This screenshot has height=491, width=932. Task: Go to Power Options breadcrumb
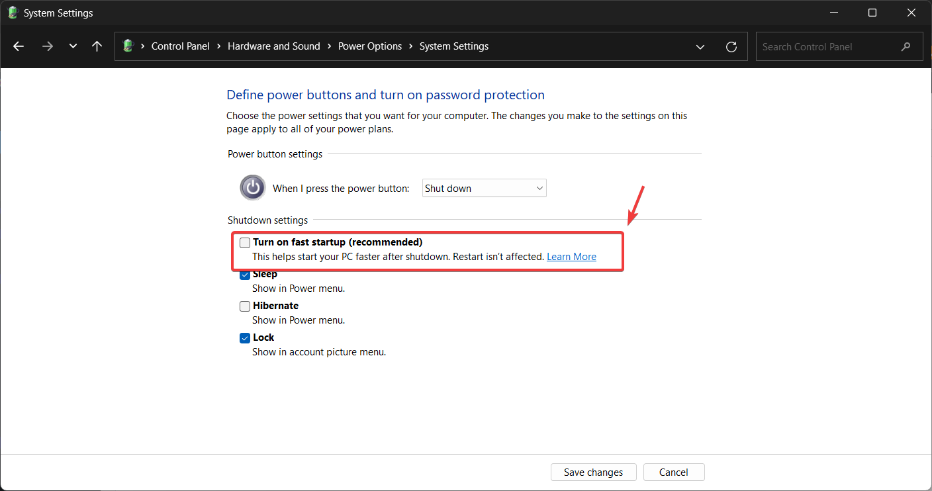pyautogui.click(x=369, y=46)
